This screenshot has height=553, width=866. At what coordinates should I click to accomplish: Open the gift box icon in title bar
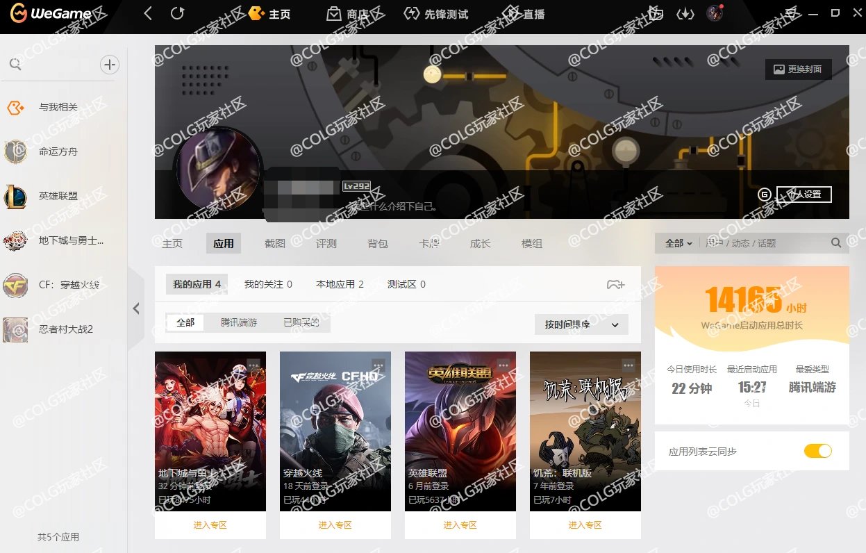tap(656, 13)
